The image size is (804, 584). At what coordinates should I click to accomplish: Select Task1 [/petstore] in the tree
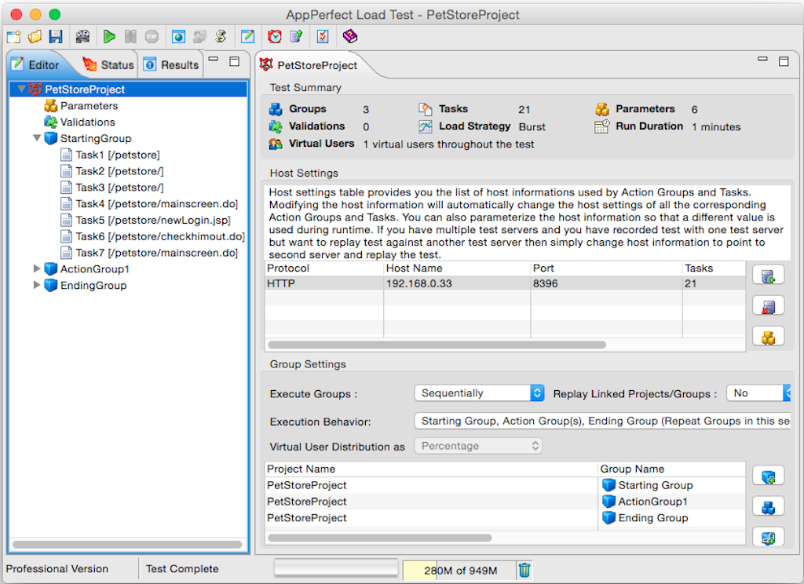(x=118, y=155)
